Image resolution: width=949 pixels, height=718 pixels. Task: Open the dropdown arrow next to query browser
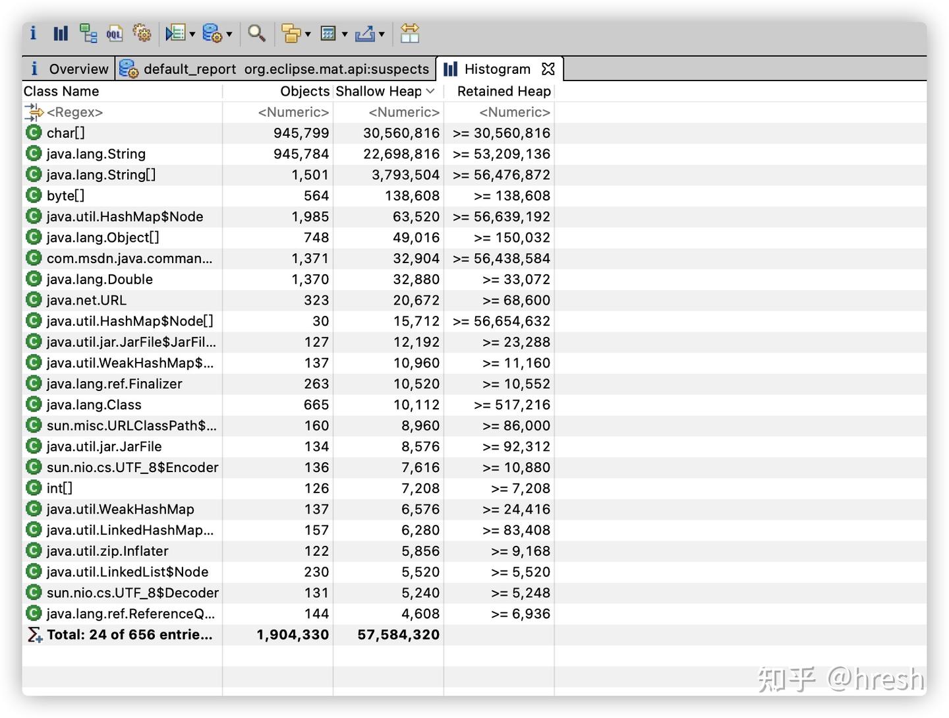point(229,34)
